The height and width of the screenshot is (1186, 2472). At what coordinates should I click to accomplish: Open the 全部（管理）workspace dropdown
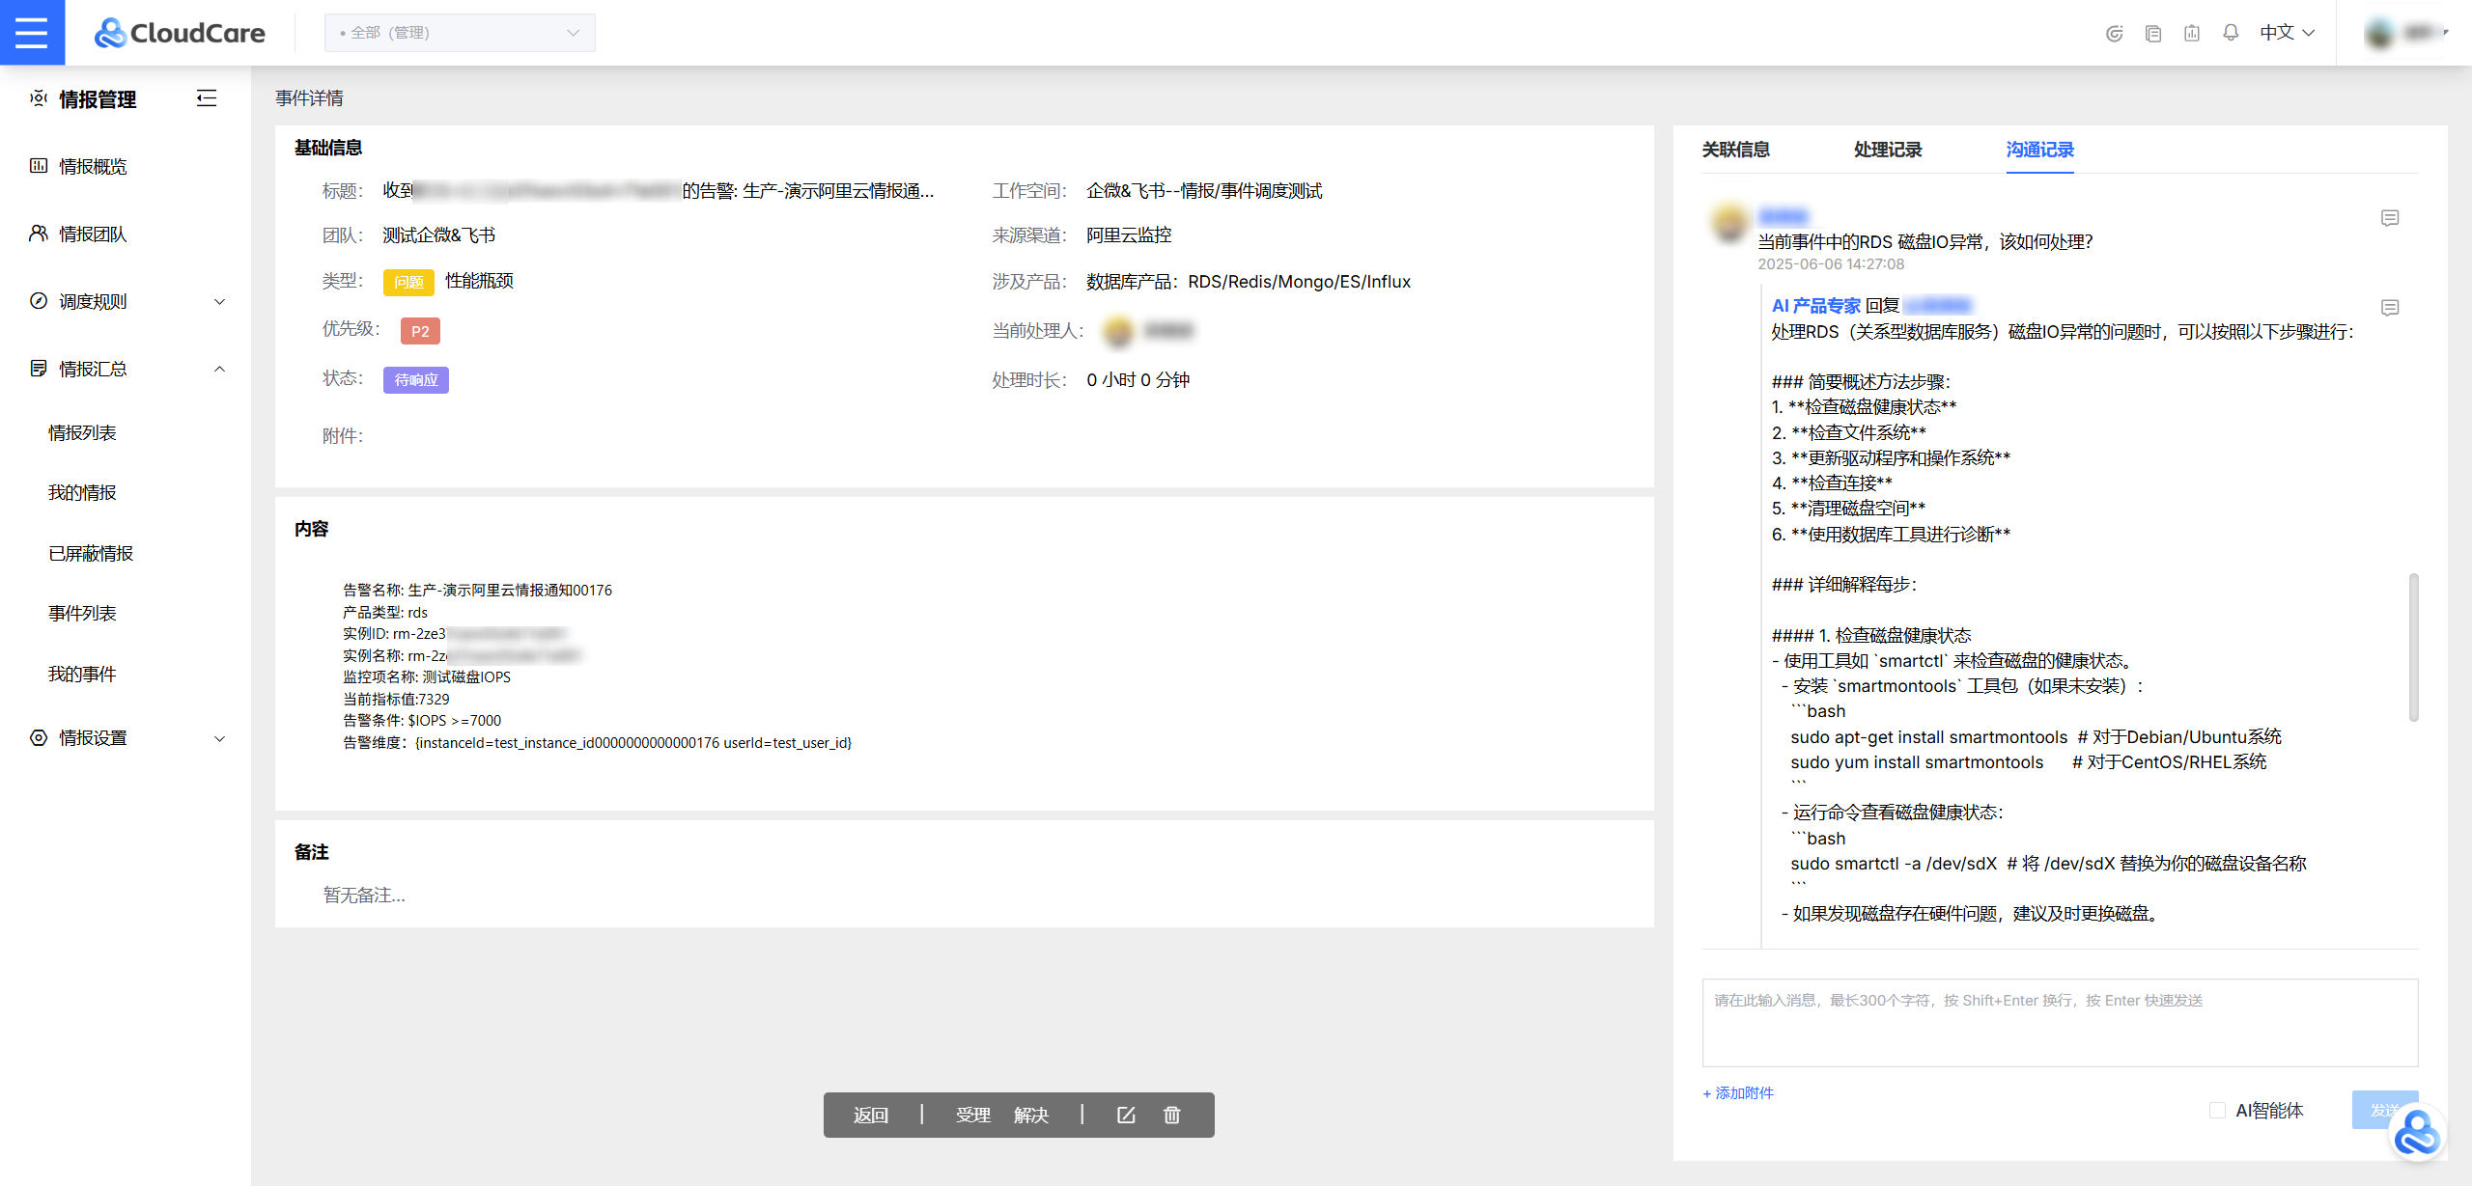tap(460, 33)
